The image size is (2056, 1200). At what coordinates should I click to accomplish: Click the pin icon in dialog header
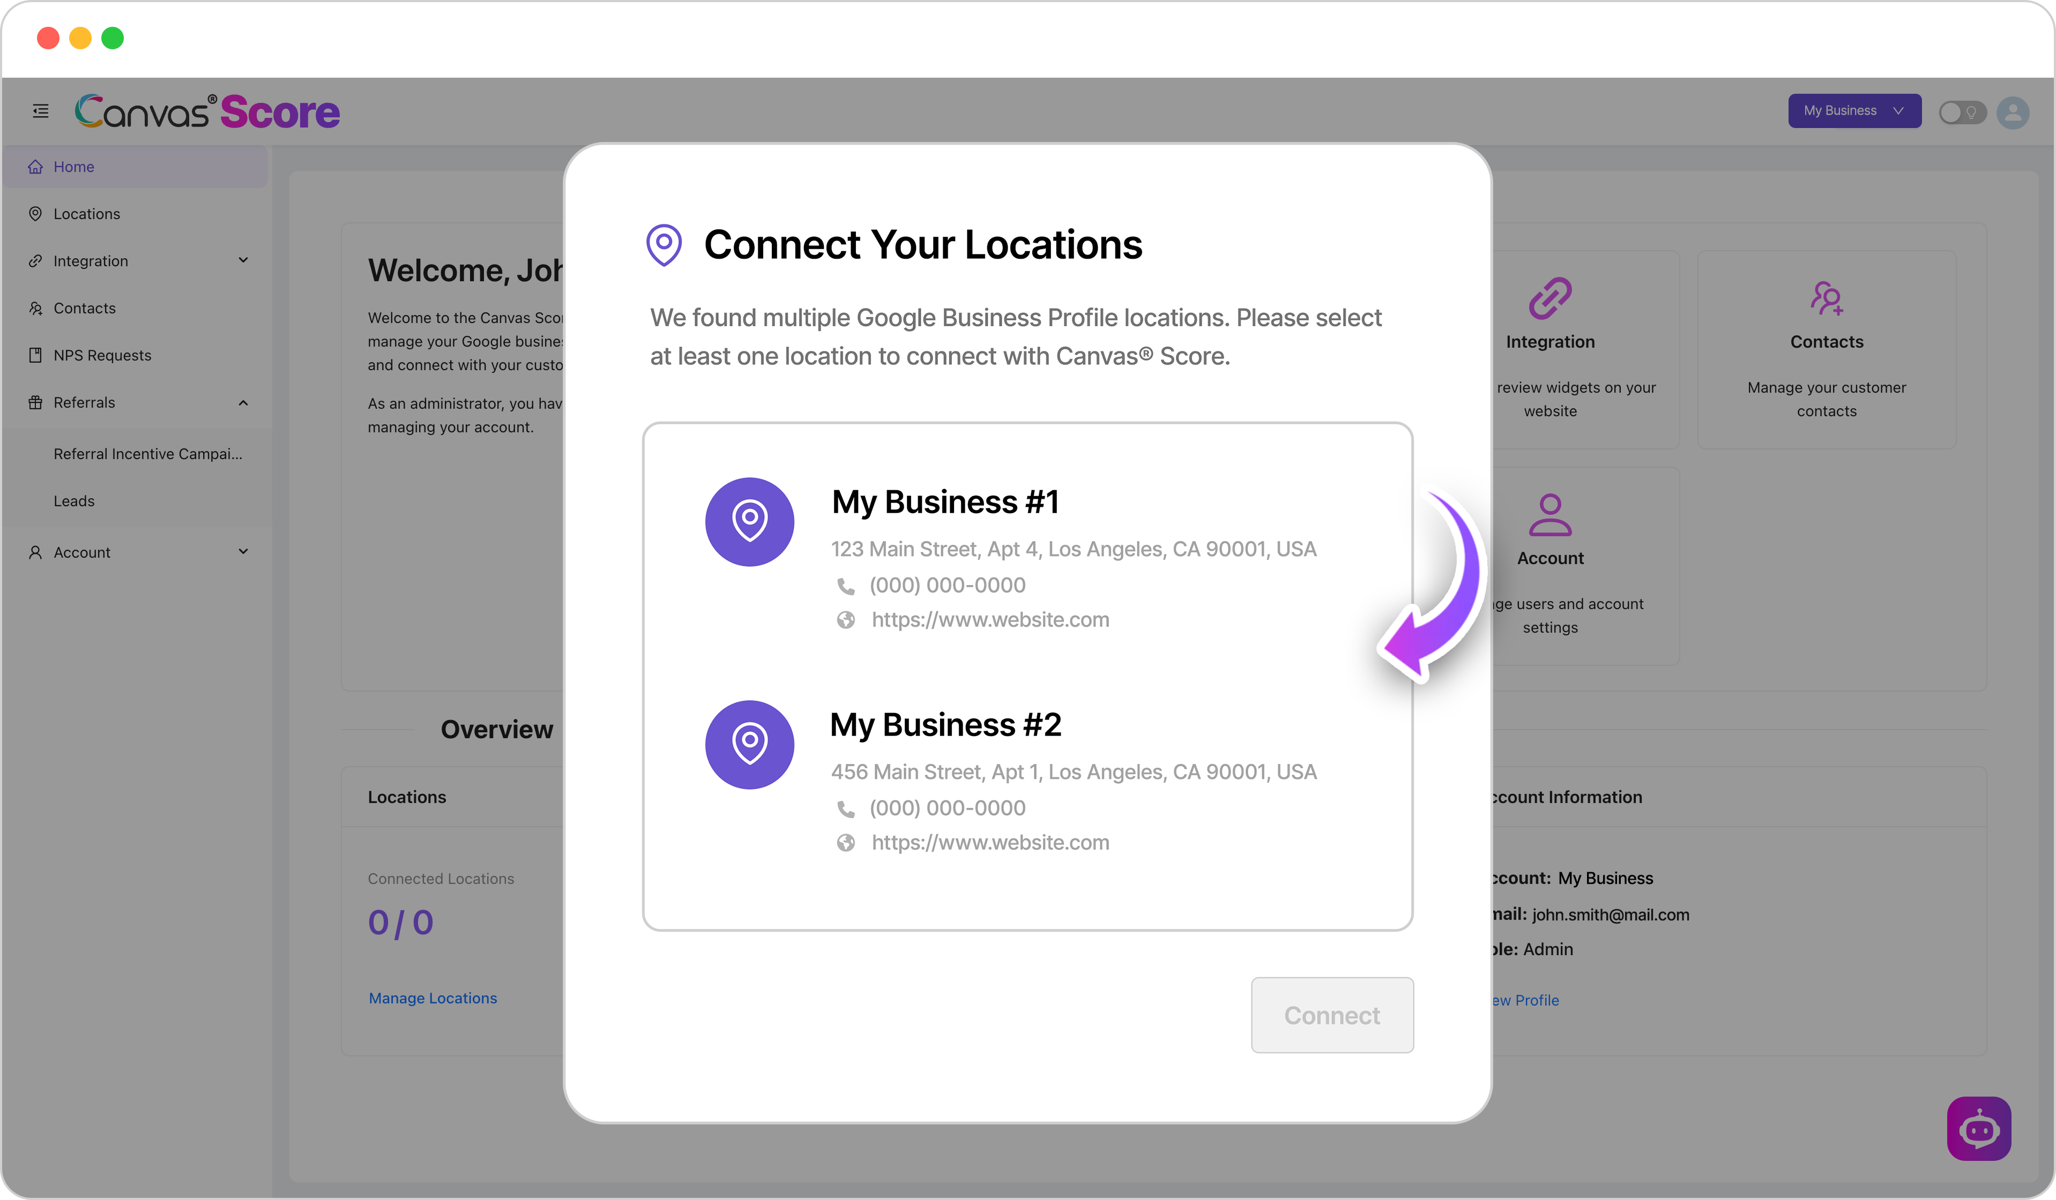664,245
